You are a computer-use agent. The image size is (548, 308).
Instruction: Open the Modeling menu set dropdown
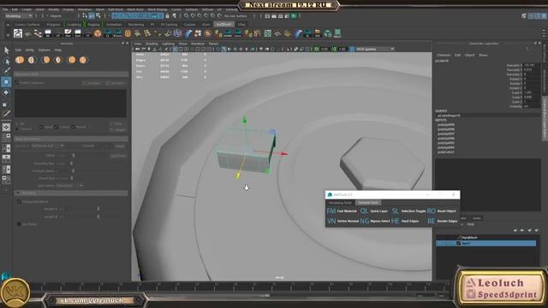coord(19,15)
